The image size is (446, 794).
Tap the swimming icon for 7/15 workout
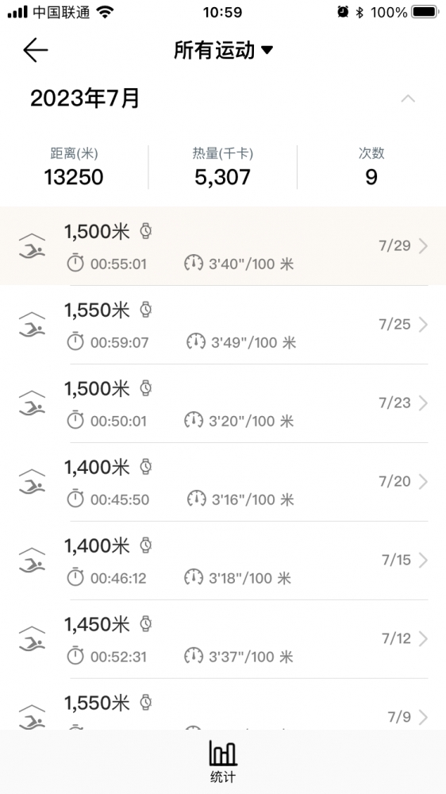coord(32,561)
